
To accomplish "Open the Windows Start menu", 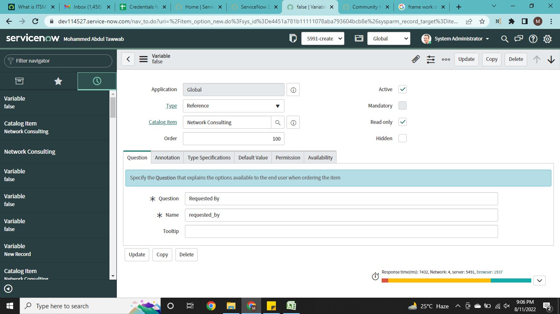I will (x=10, y=306).
